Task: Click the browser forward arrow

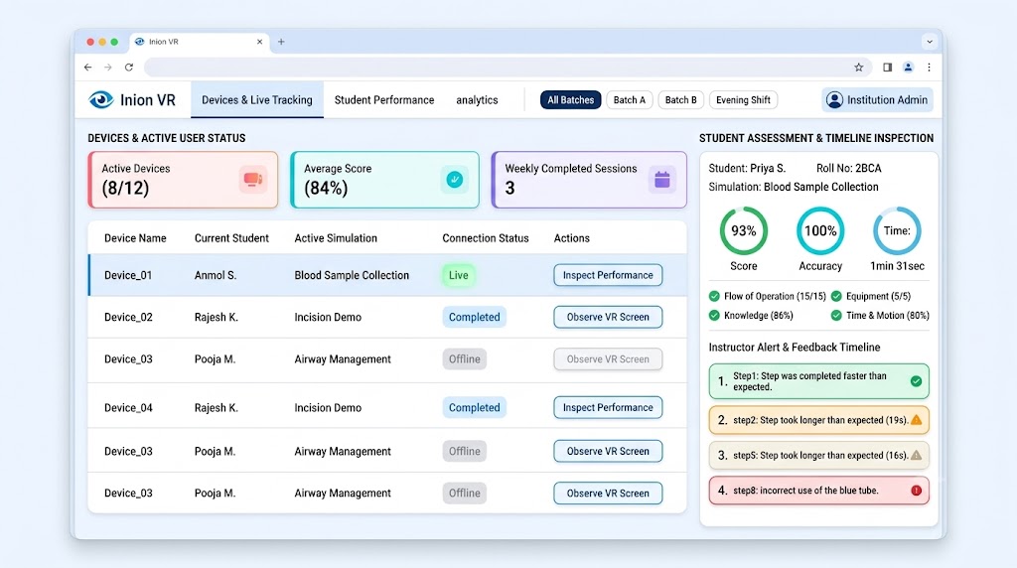Action: click(108, 68)
